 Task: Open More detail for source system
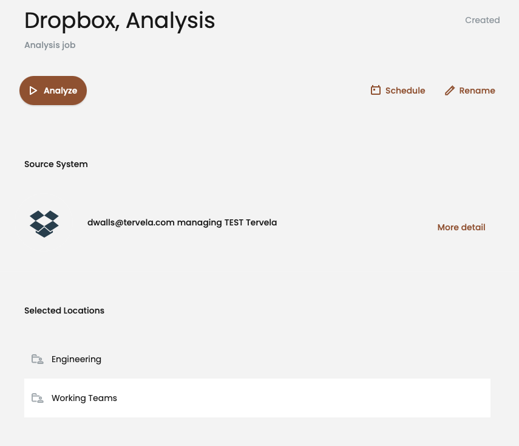(461, 227)
